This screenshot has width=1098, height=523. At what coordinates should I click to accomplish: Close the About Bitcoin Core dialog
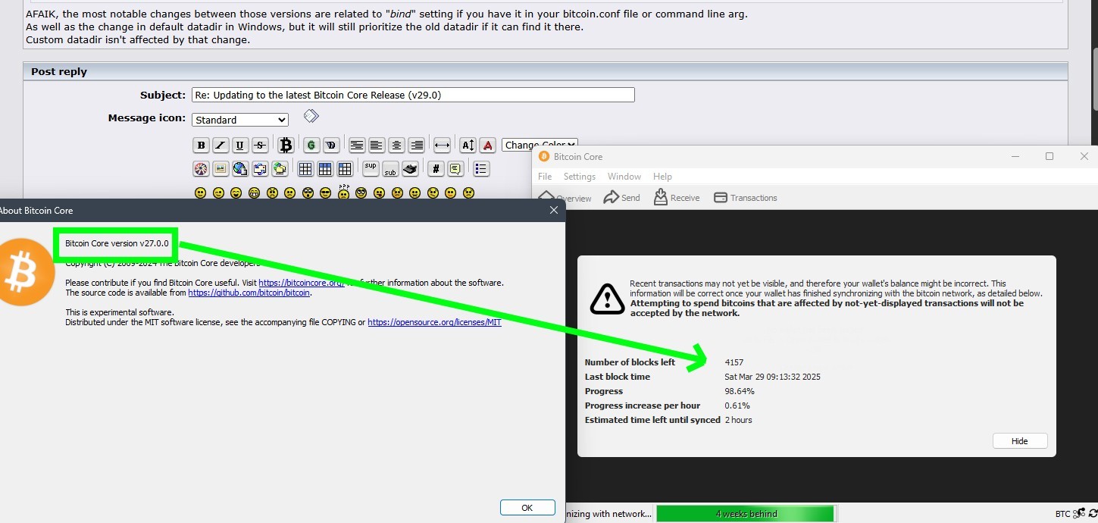(x=554, y=211)
